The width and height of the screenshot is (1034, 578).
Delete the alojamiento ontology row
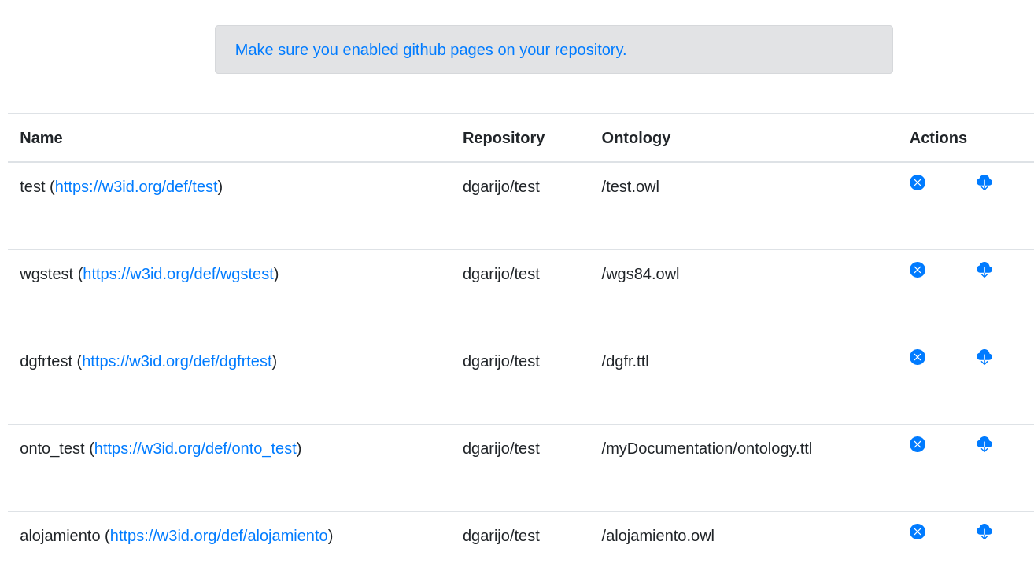point(918,532)
